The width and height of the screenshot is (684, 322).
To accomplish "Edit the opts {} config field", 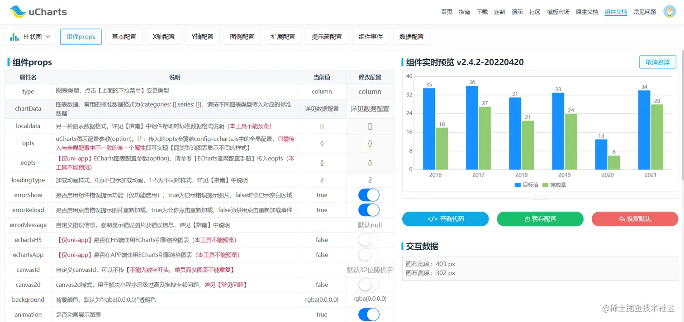I will 370,143.
